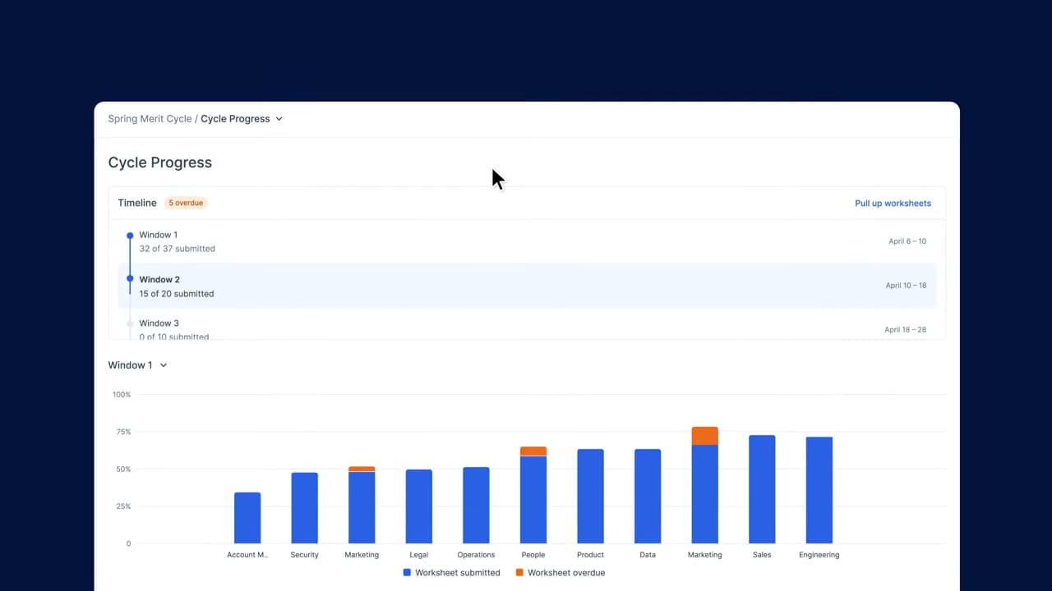
Task: Click the Account M... bar in the chart
Action: [247, 518]
